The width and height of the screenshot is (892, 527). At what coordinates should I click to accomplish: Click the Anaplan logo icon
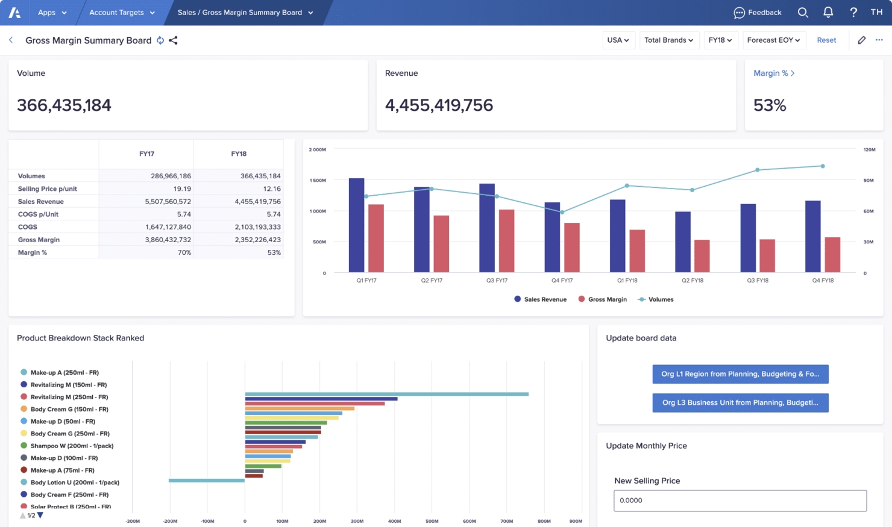(x=14, y=12)
